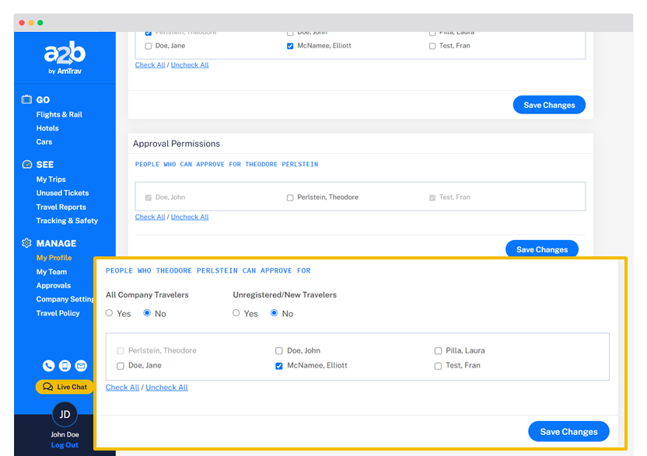Click the mobile device icon in sidebar
Viewport: 647px width, 456px height.
[x=65, y=366]
